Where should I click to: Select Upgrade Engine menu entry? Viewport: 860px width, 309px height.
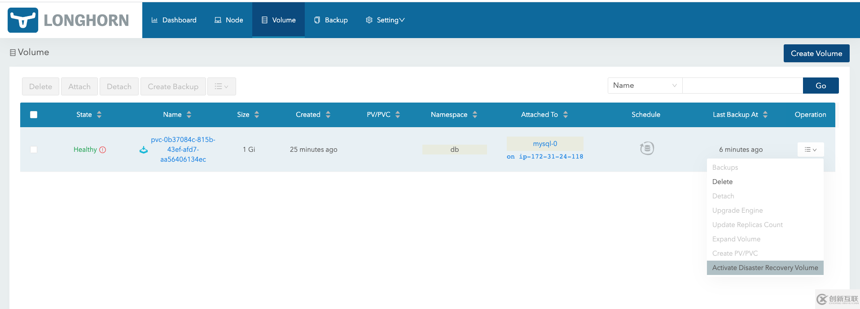(x=765, y=210)
